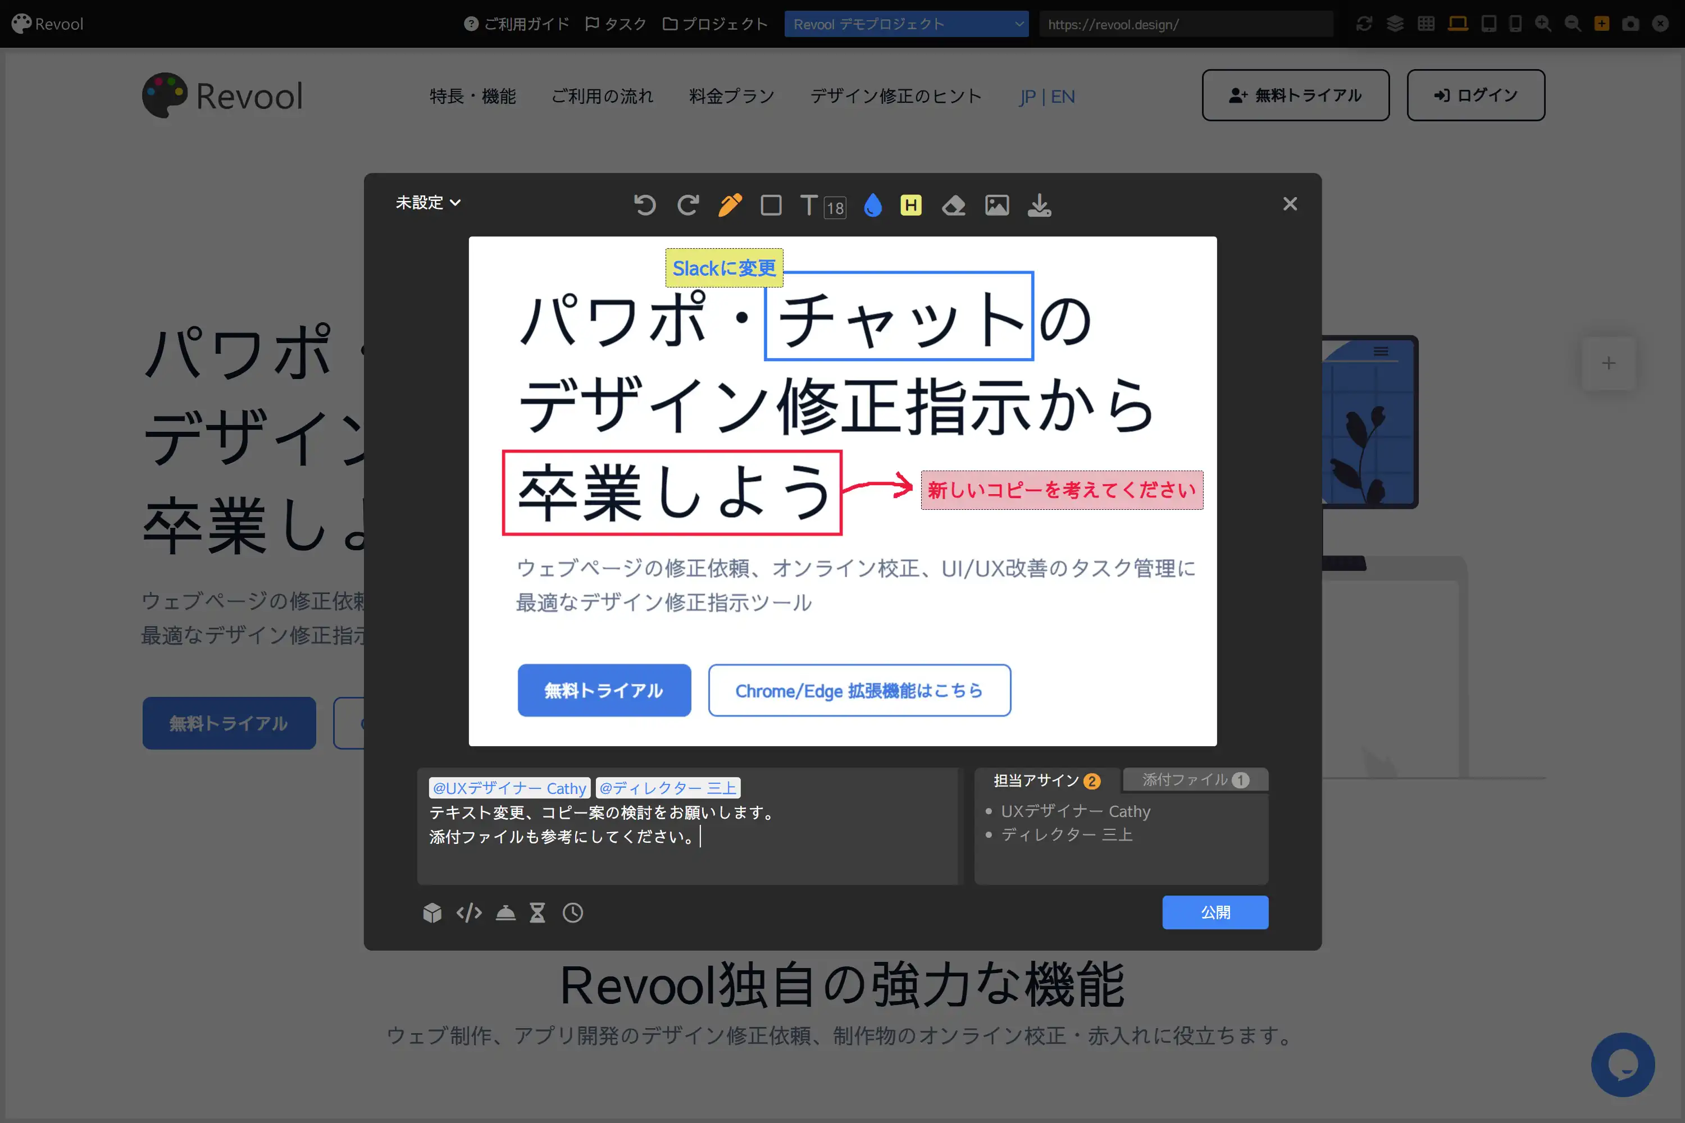Click the hourglass icon
The width and height of the screenshot is (1685, 1123).
[x=538, y=912]
